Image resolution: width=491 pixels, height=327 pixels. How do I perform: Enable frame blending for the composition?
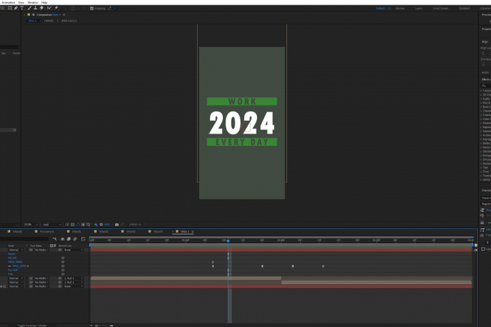69,239
